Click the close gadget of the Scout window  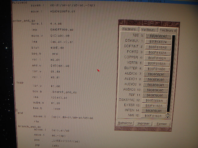[x=122, y=22]
